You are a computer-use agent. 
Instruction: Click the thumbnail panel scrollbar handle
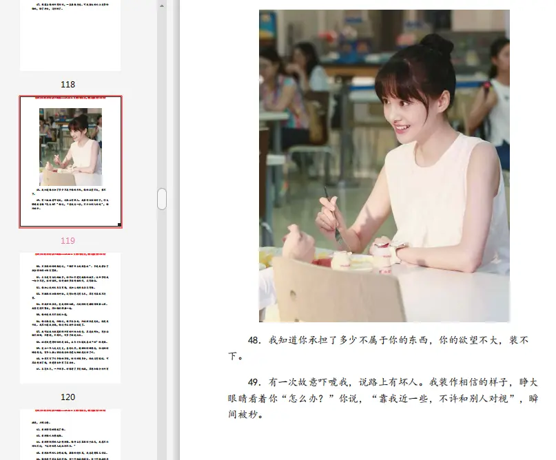click(162, 199)
